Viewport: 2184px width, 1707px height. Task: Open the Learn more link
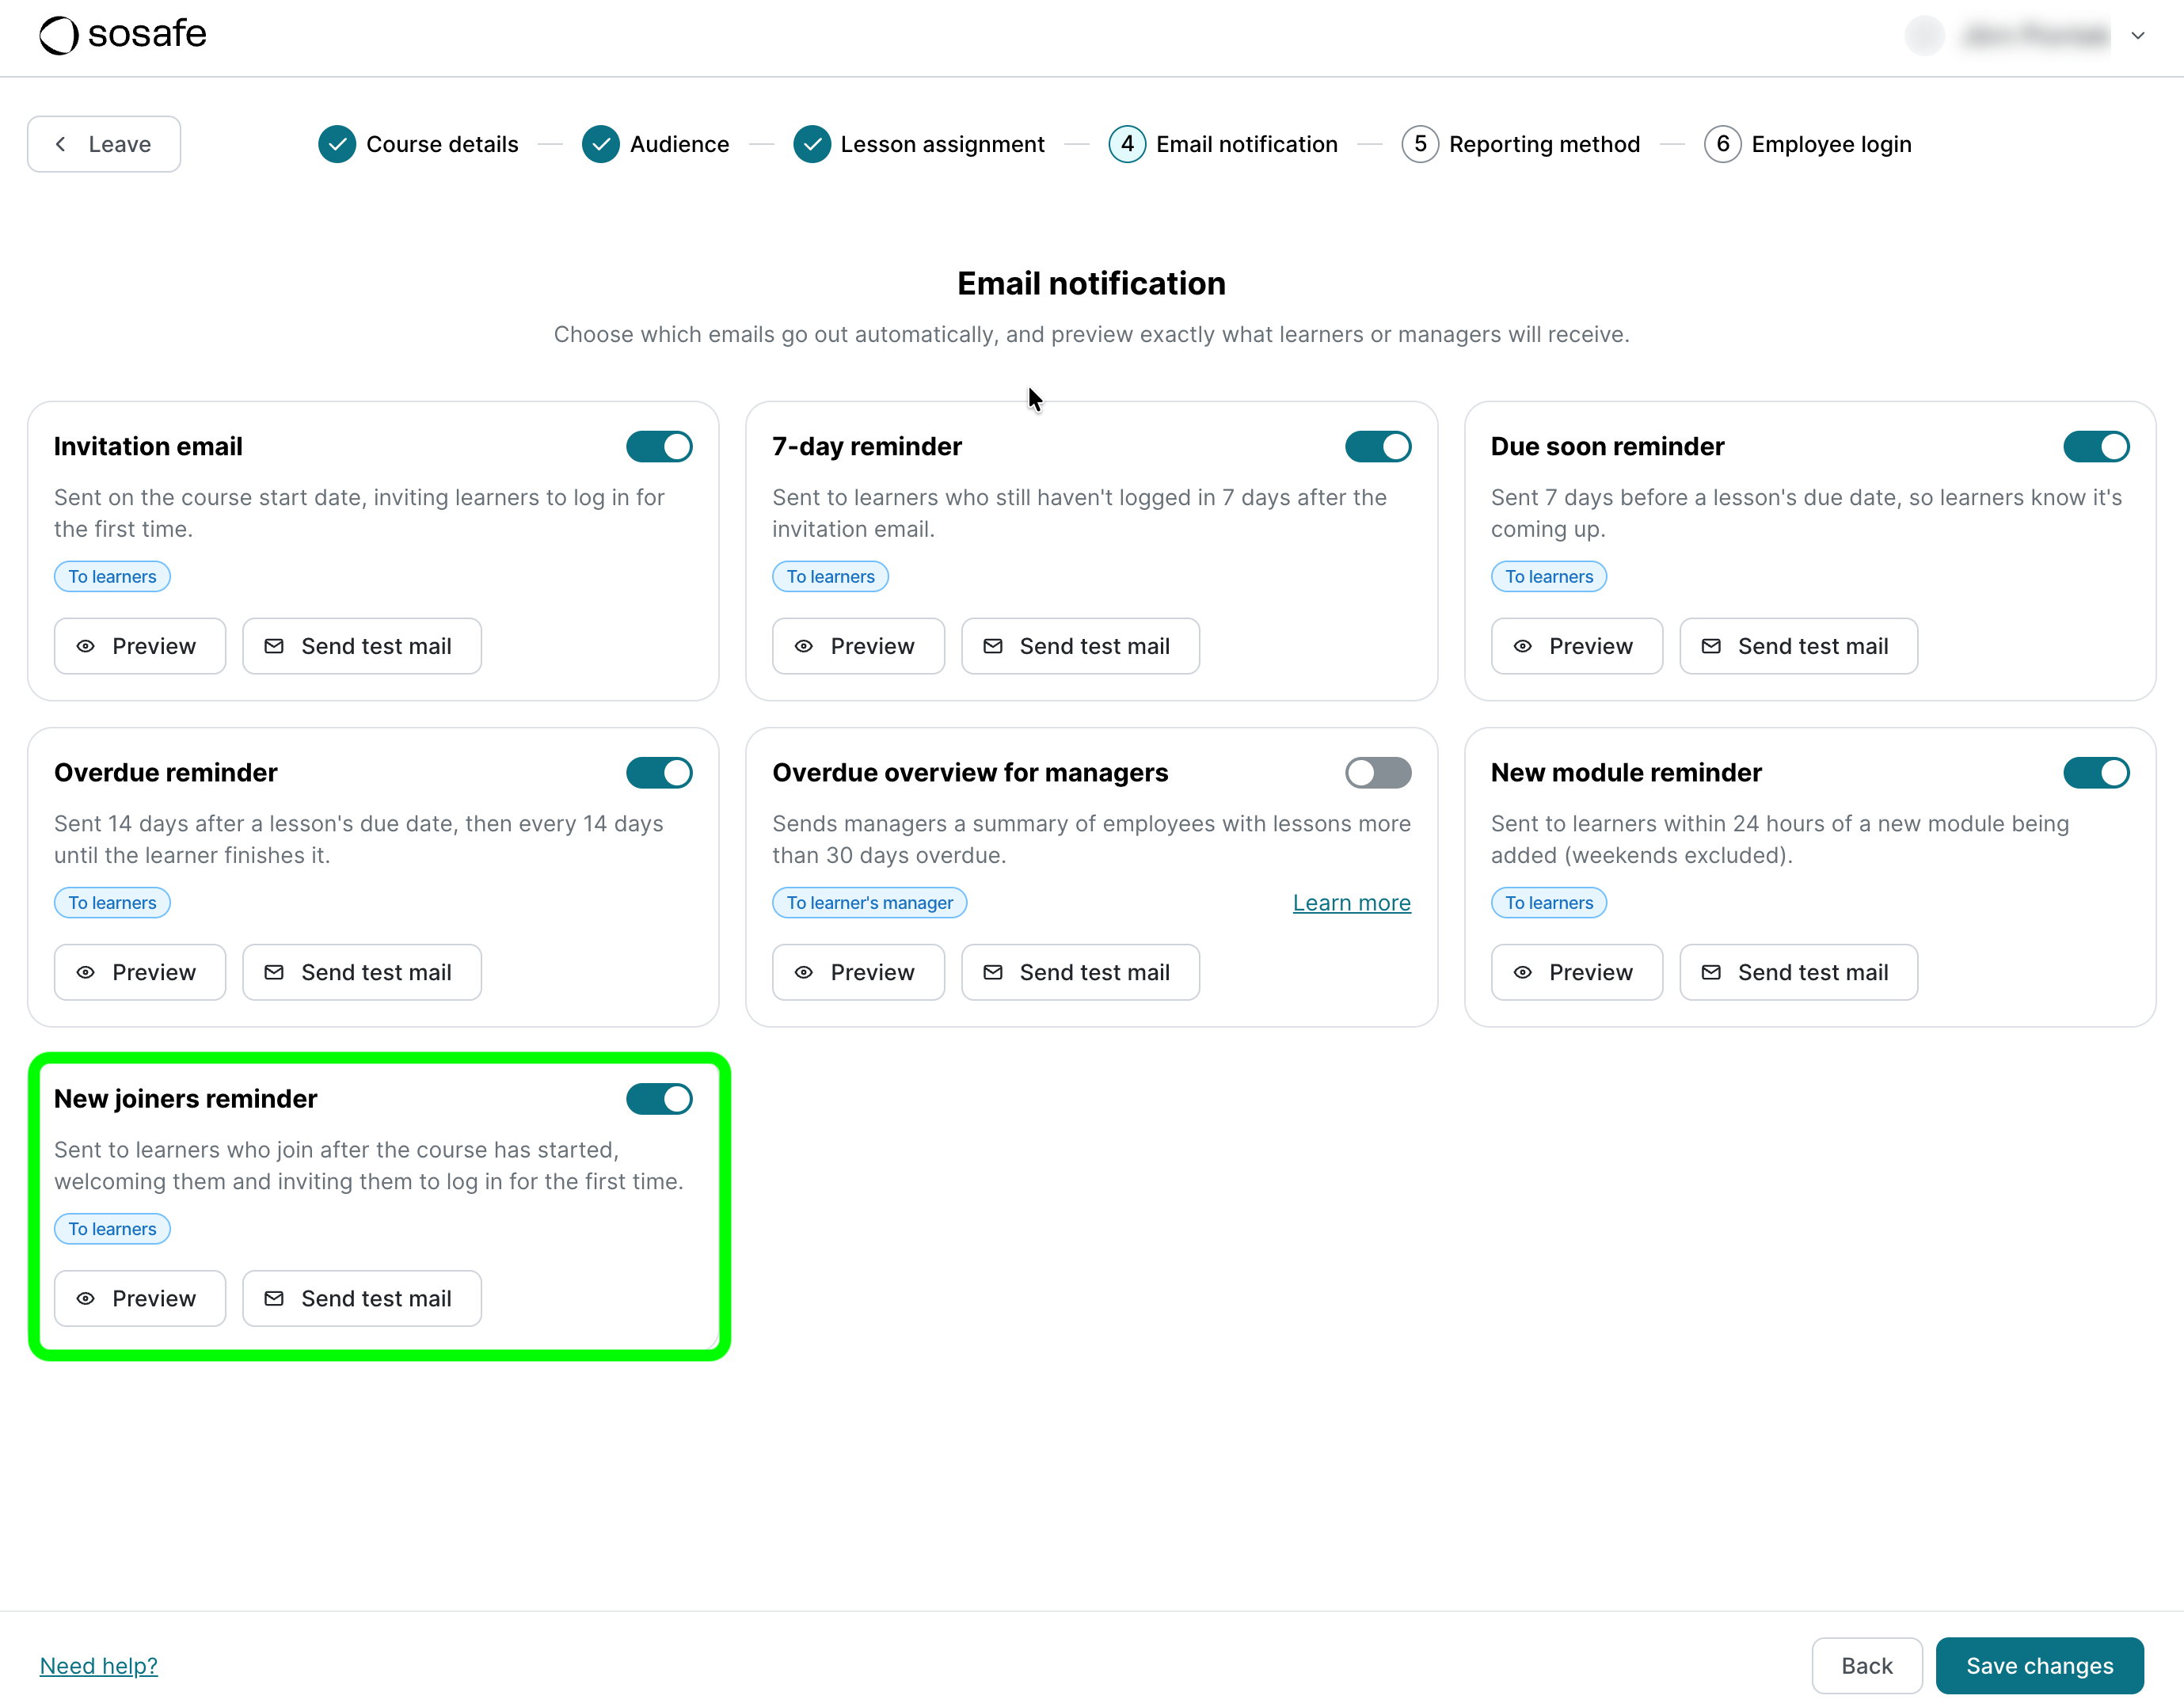click(1351, 902)
